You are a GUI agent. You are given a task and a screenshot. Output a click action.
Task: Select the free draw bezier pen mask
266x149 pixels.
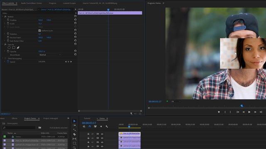click(x=18, y=48)
